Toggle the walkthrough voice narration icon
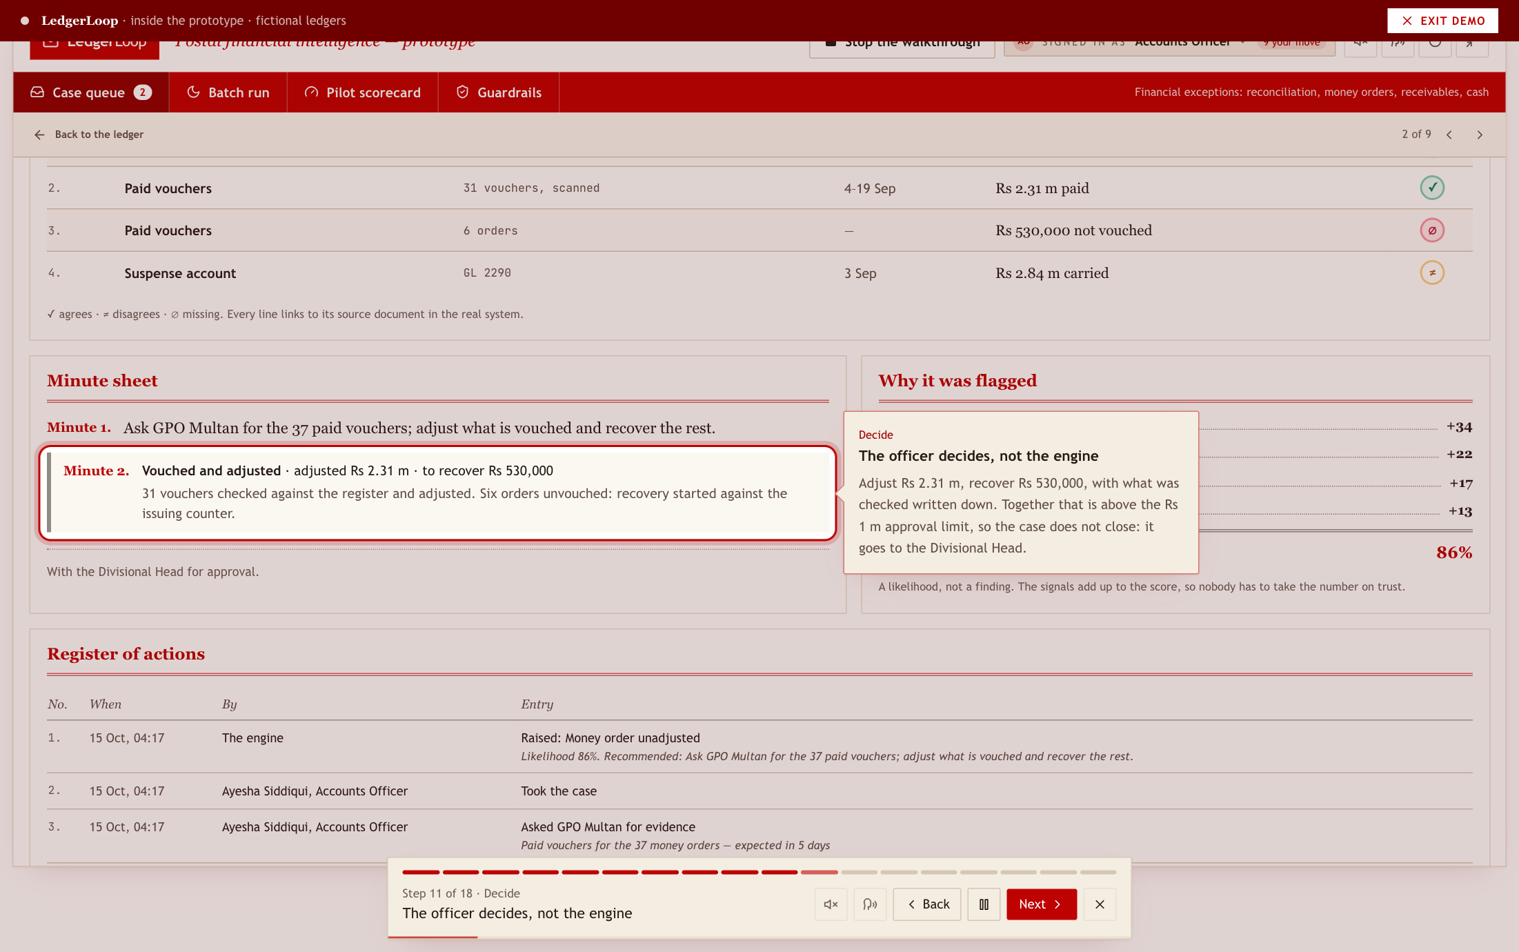The image size is (1519, 952). tap(870, 904)
